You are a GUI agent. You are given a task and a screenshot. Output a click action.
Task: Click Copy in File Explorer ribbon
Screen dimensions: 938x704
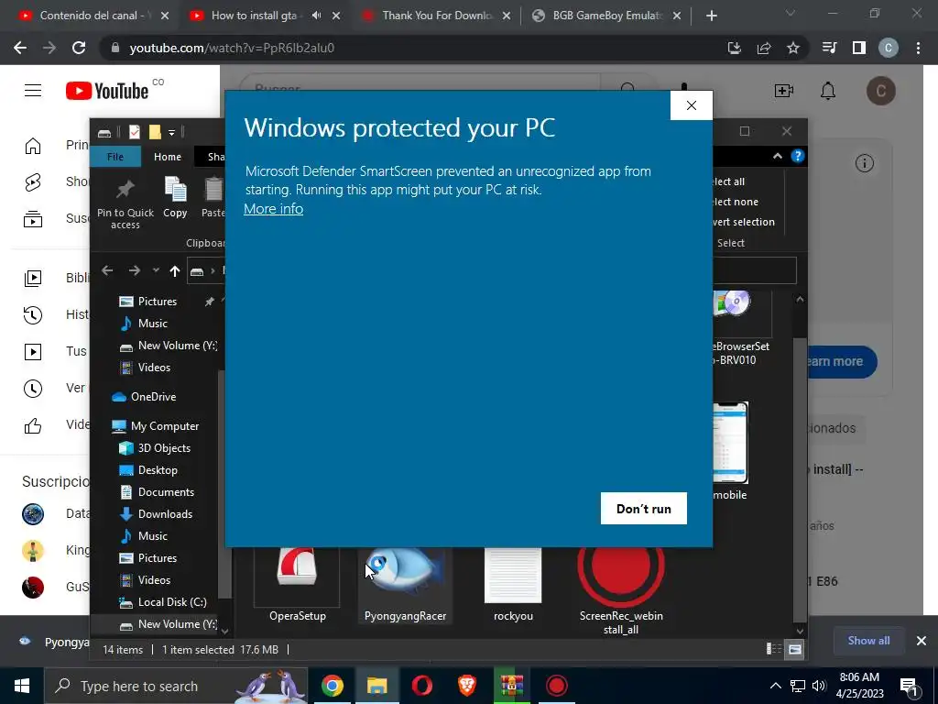(175, 198)
